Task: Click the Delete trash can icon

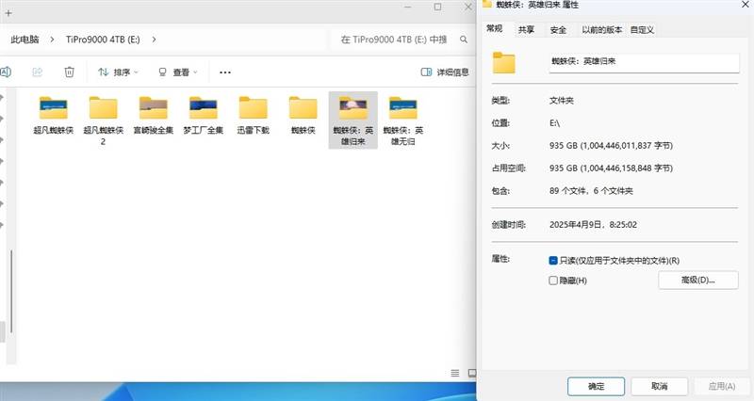Action: coord(69,72)
